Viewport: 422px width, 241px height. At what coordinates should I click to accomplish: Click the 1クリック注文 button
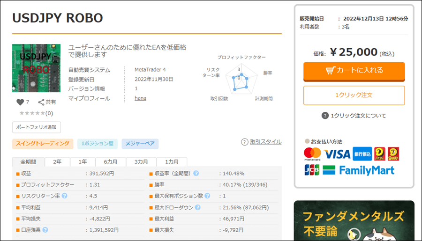coord(354,95)
